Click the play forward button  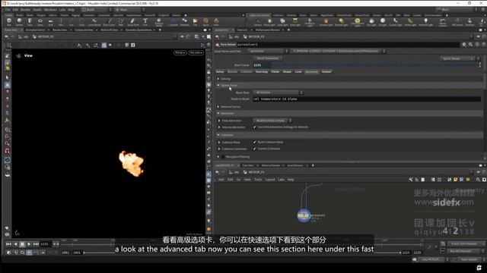point(29,244)
